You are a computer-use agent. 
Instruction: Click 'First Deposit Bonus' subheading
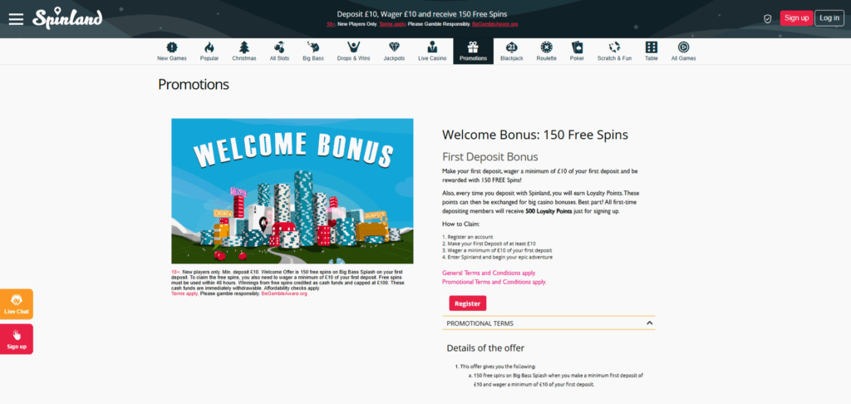tap(490, 157)
